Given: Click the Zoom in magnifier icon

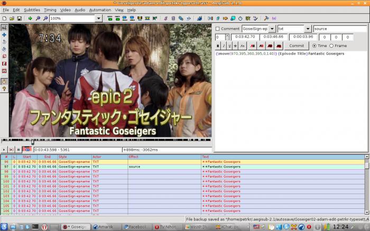Looking at the screenshot, I should pyautogui.click(x=38, y=19).
